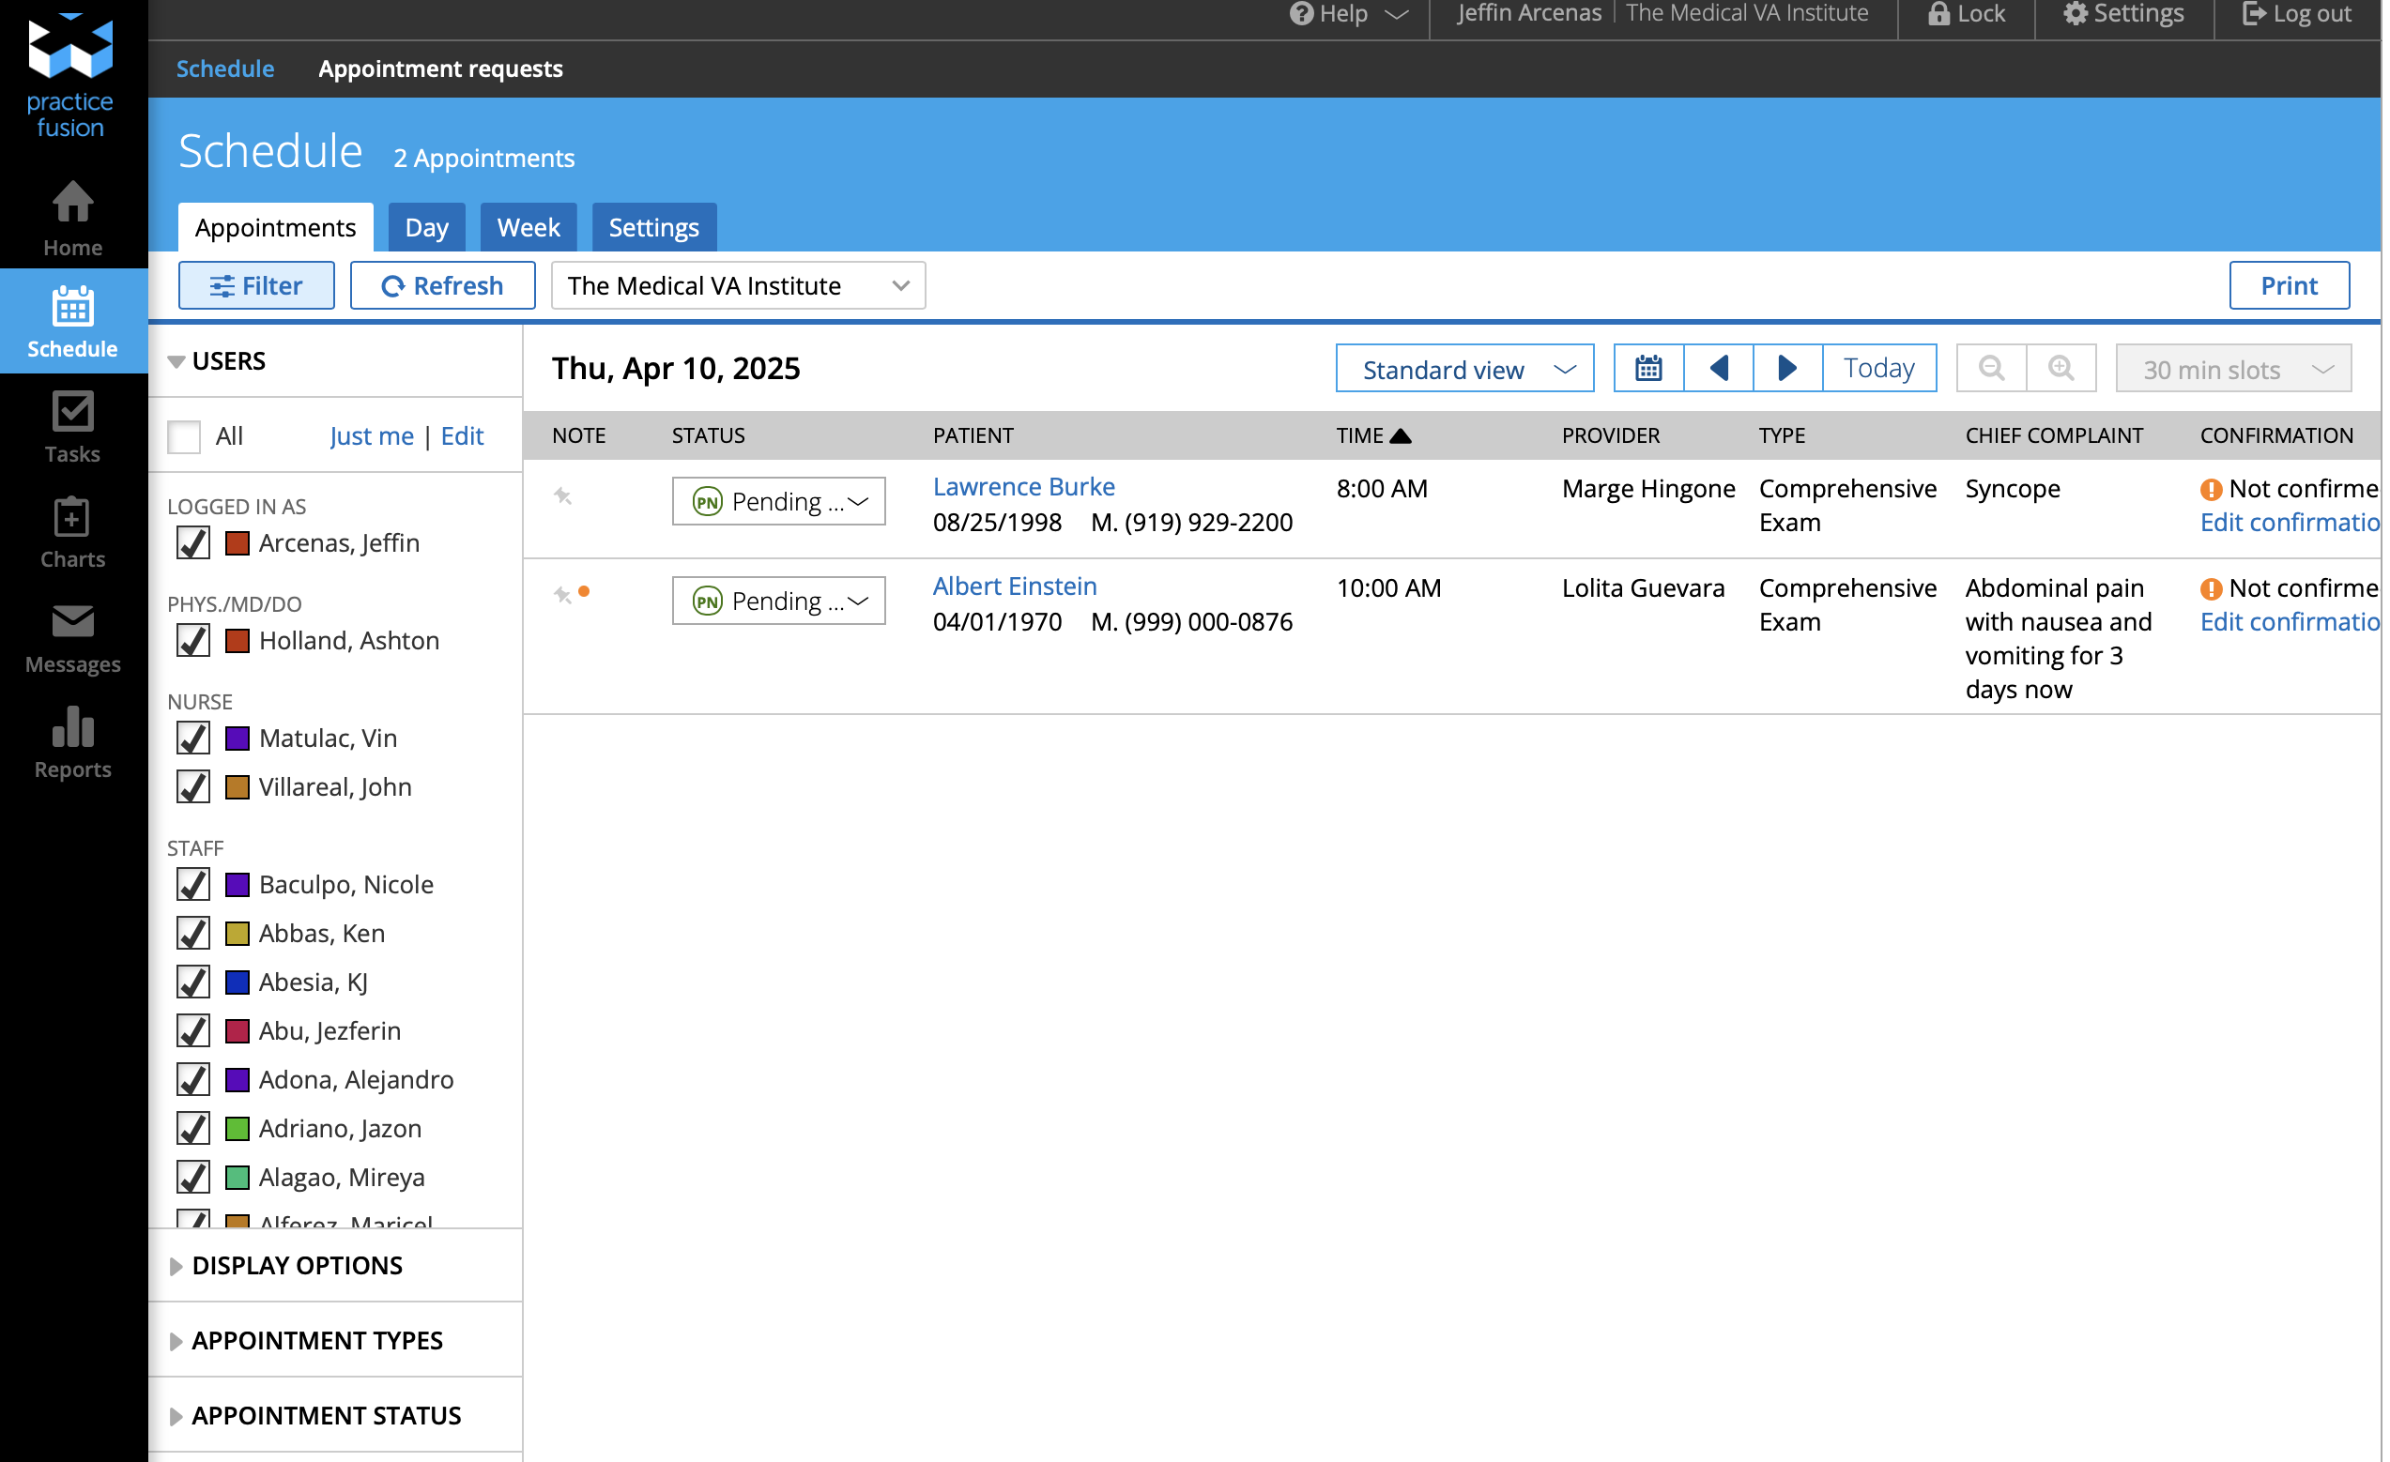2390x1462 pixels.
Task: Open the Standard view dropdown
Action: (1463, 370)
